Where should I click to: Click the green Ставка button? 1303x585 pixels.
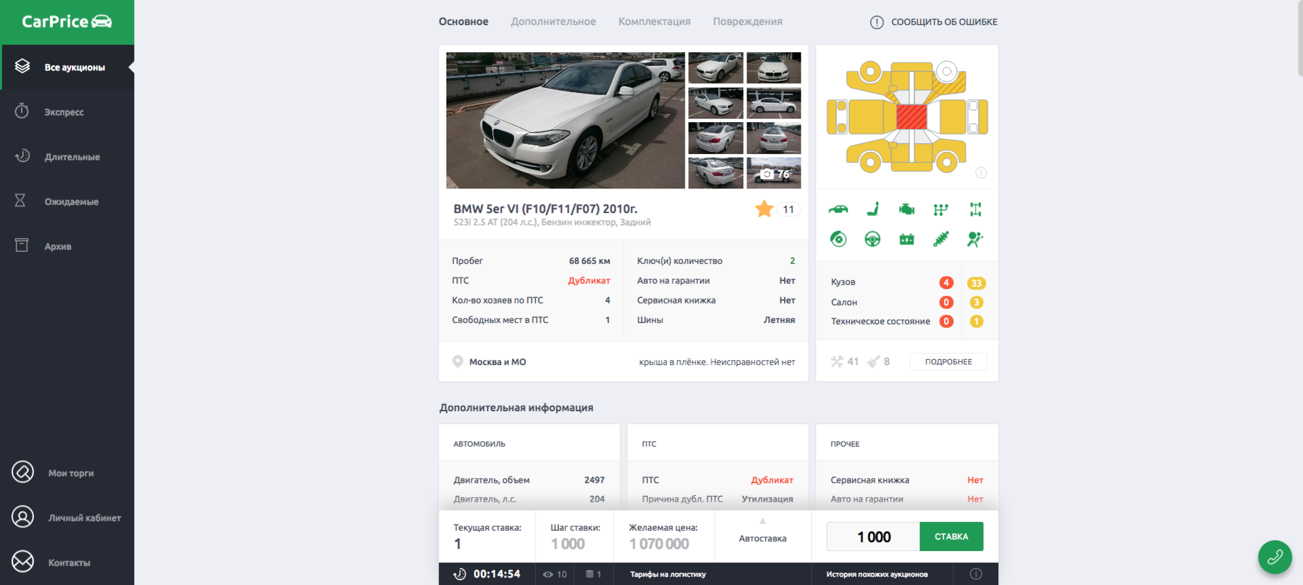(x=951, y=537)
